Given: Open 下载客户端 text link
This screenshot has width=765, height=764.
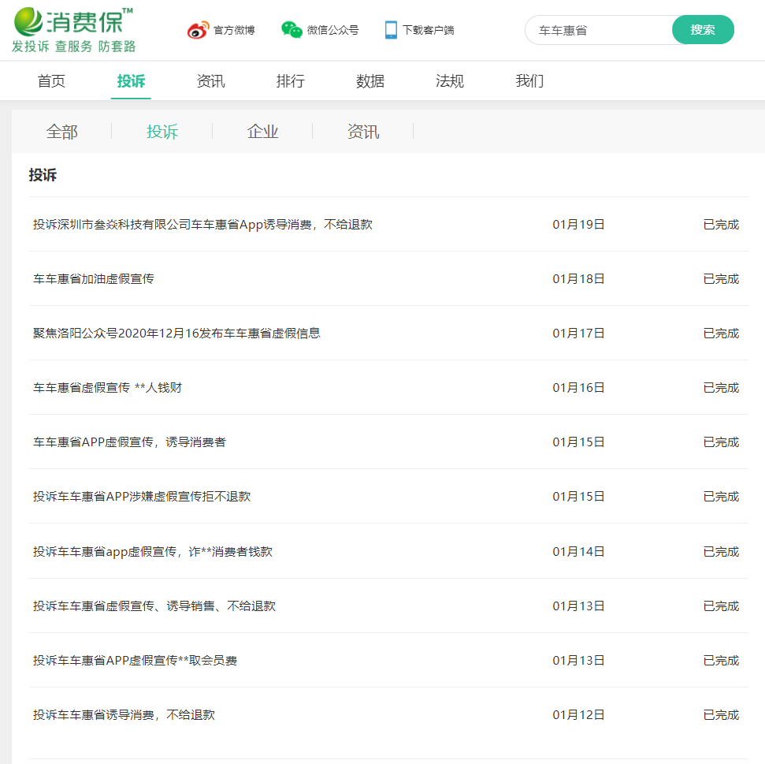Looking at the screenshot, I should [x=429, y=30].
